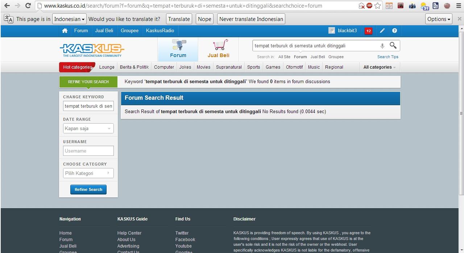Open the Supranatural category
This screenshot has height=253, width=464.
[x=229, y=67]
